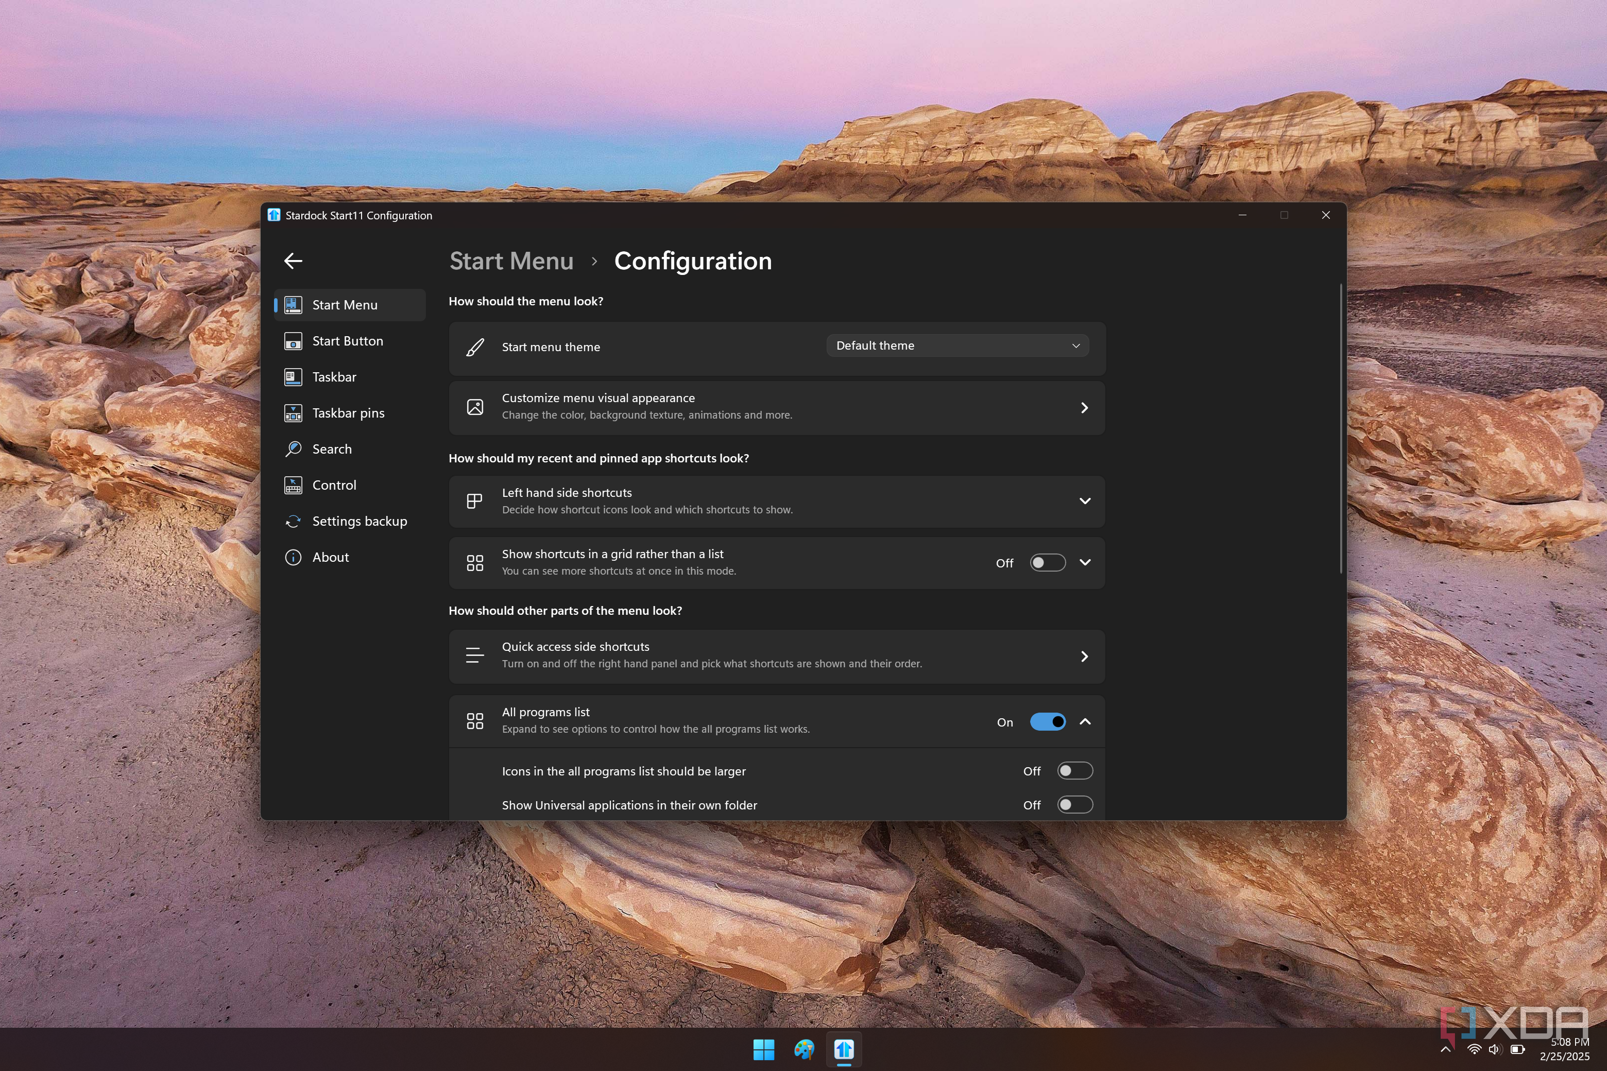The height and width of the screenshot is (1071, 1607).
Task: Click the layout icon beside Left hand side shortcuts
Action: click(x=475, y=500)
